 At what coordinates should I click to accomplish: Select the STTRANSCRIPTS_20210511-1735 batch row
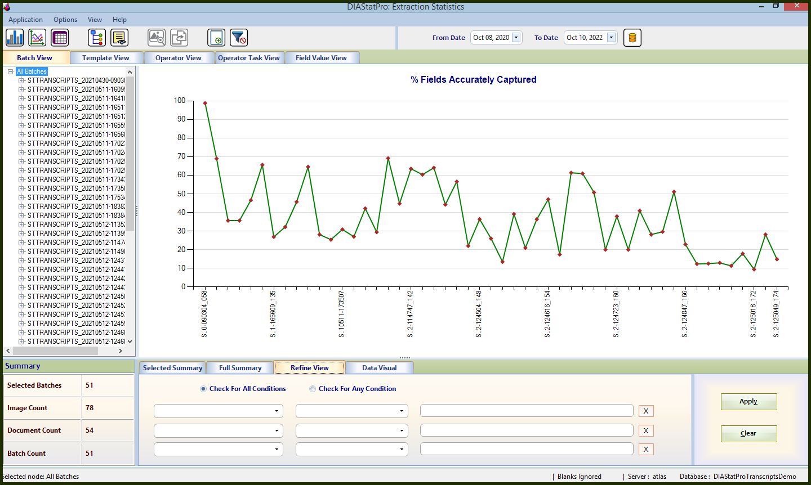[x=76, y=188]
